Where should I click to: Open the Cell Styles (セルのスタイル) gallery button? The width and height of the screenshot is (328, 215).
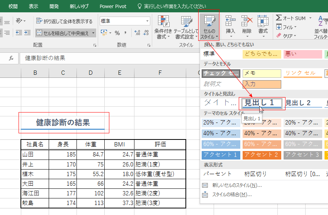pos(209,27)
